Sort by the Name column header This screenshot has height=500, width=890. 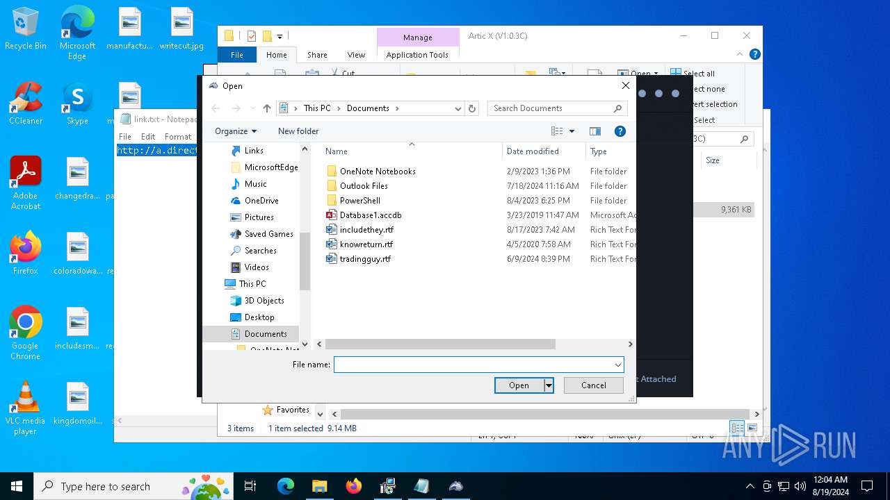click(x=337, y=151)
